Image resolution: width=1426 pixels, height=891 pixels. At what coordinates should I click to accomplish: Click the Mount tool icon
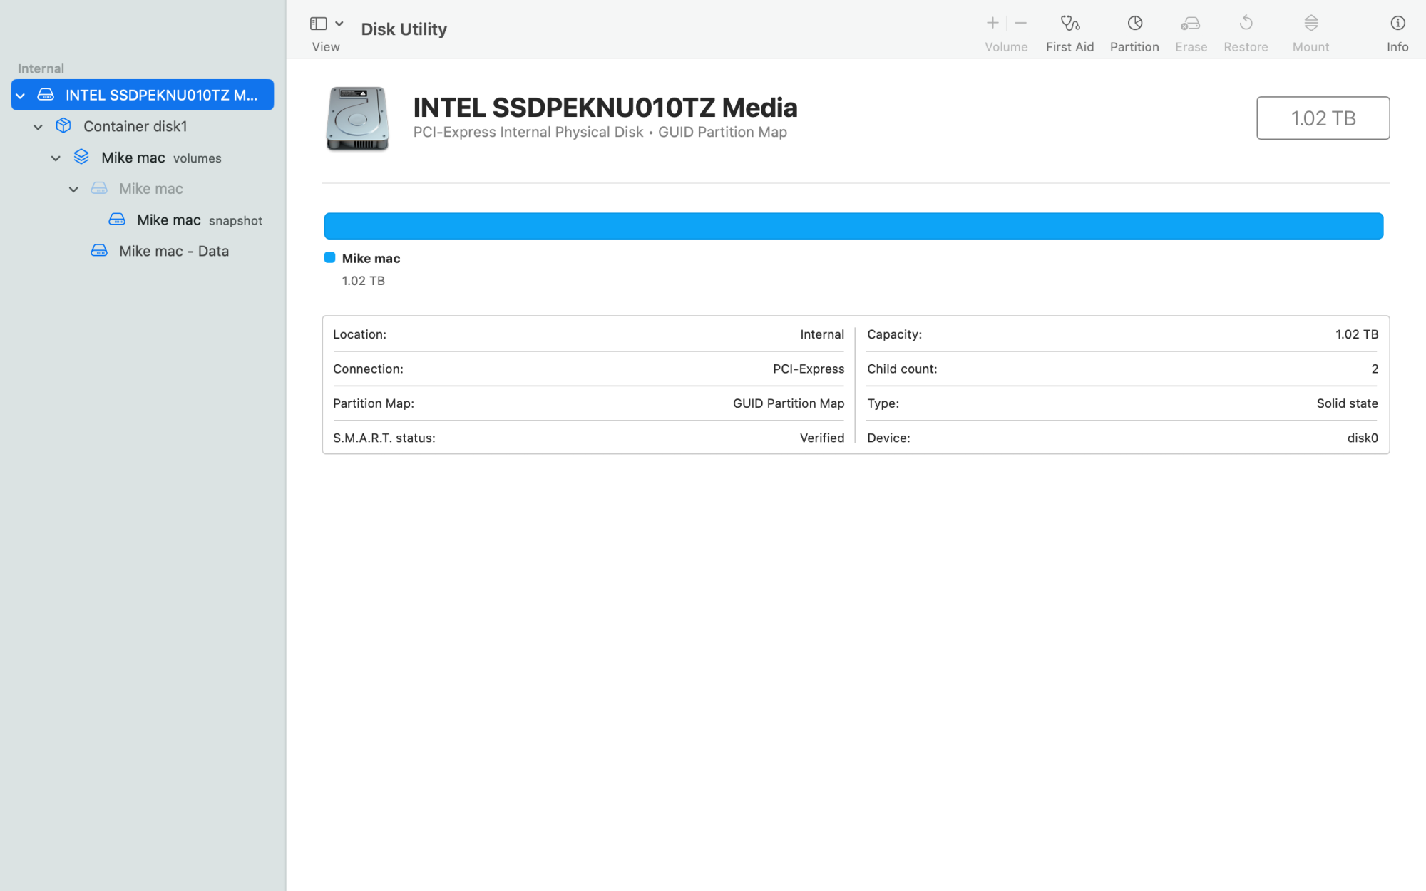pos(1311,23)
